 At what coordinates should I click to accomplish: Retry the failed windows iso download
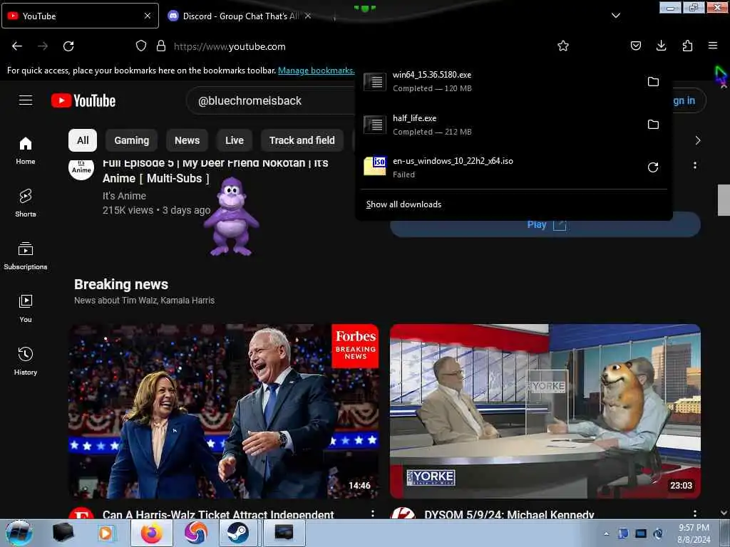tap(653, 167)
